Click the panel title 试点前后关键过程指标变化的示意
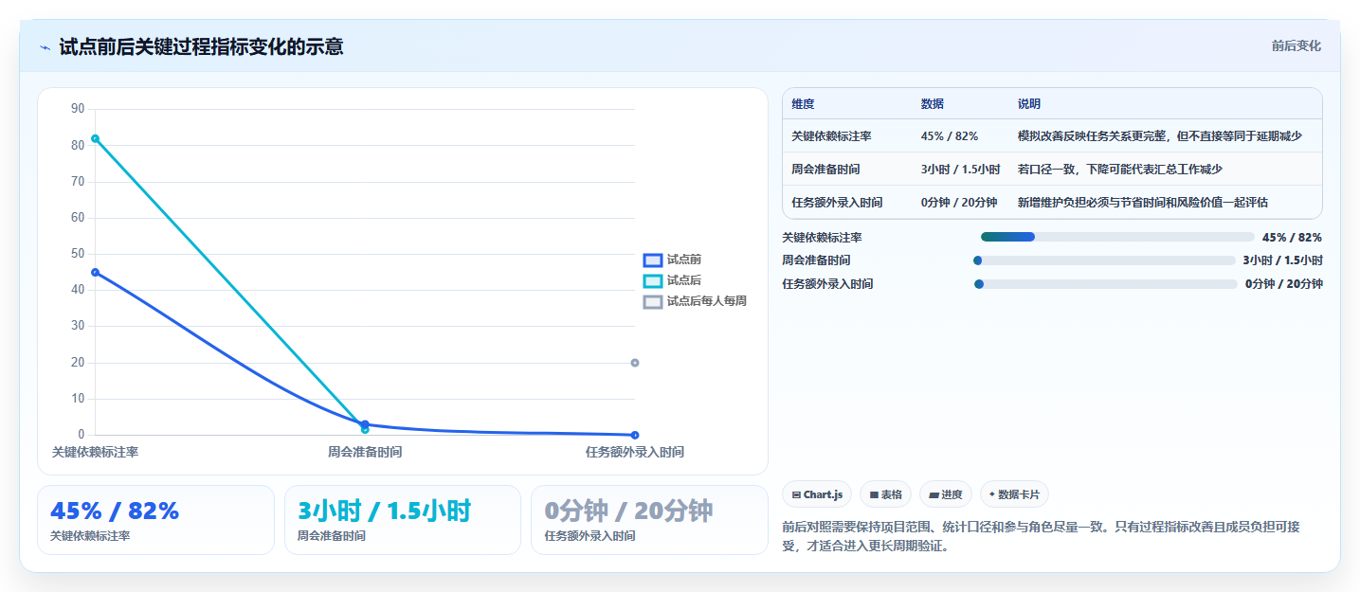The image size is (1360, 592). [201, 46]
